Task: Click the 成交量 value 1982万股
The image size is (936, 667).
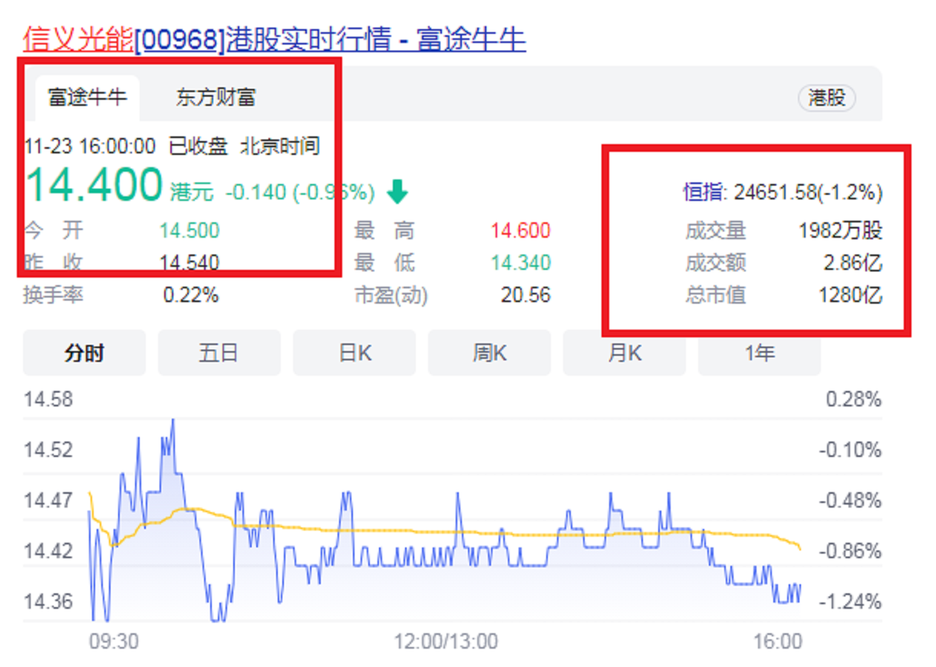Action: 840,230
